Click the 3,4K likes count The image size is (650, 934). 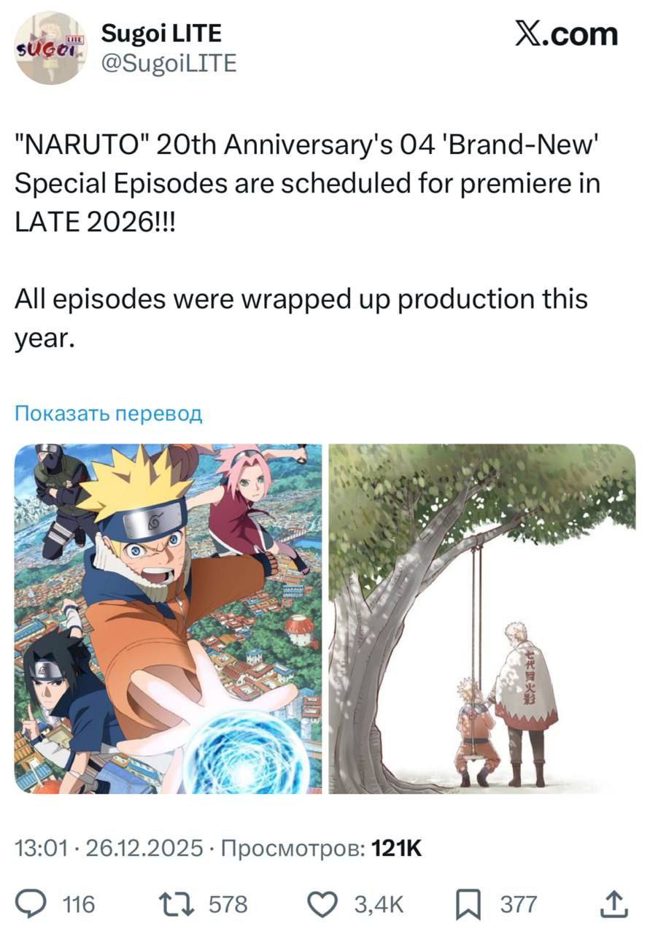tap(379, 905)
